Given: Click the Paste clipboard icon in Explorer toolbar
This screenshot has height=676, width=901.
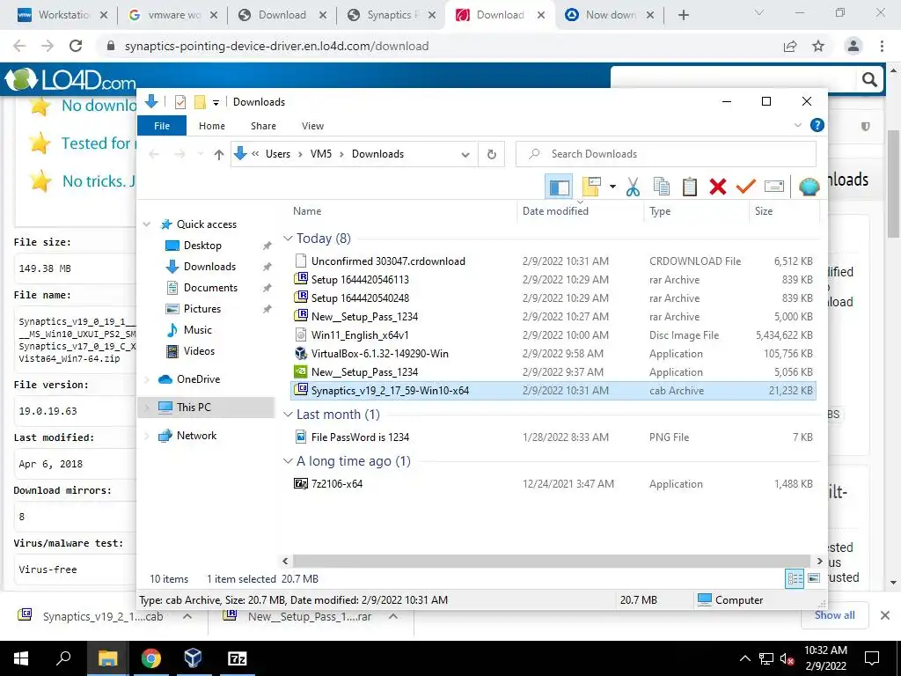Looking at the screenshot, I should (690, 187).
